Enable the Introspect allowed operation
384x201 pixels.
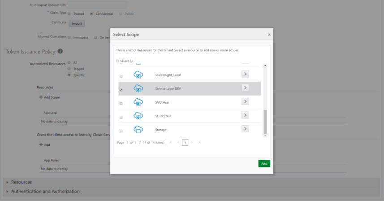tap(69, 38)
